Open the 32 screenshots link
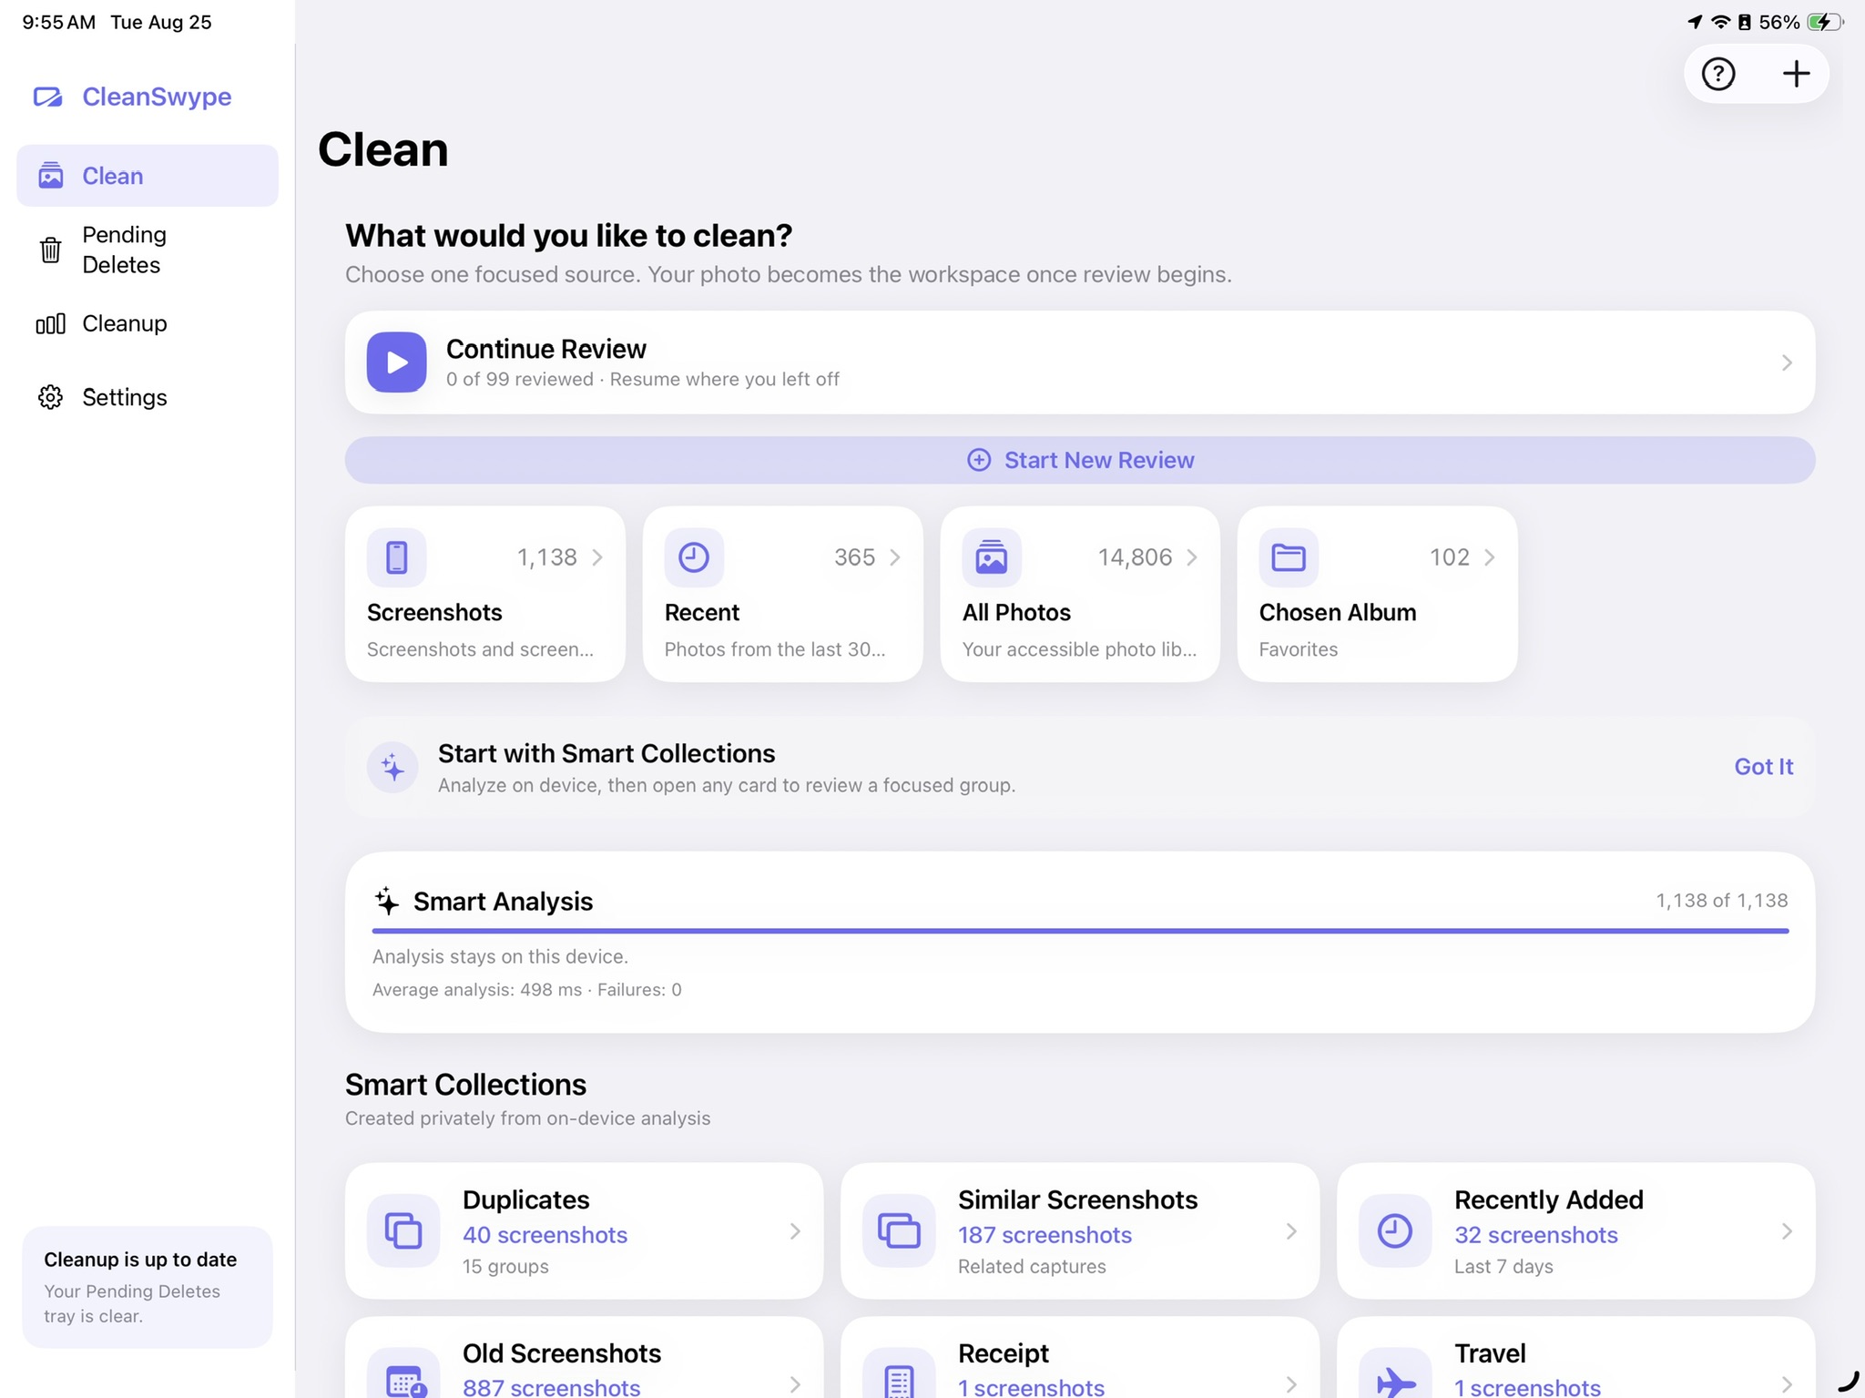This screenshot has height=1398, width=1865. pyautogui.click(x=1536, y=1235)
